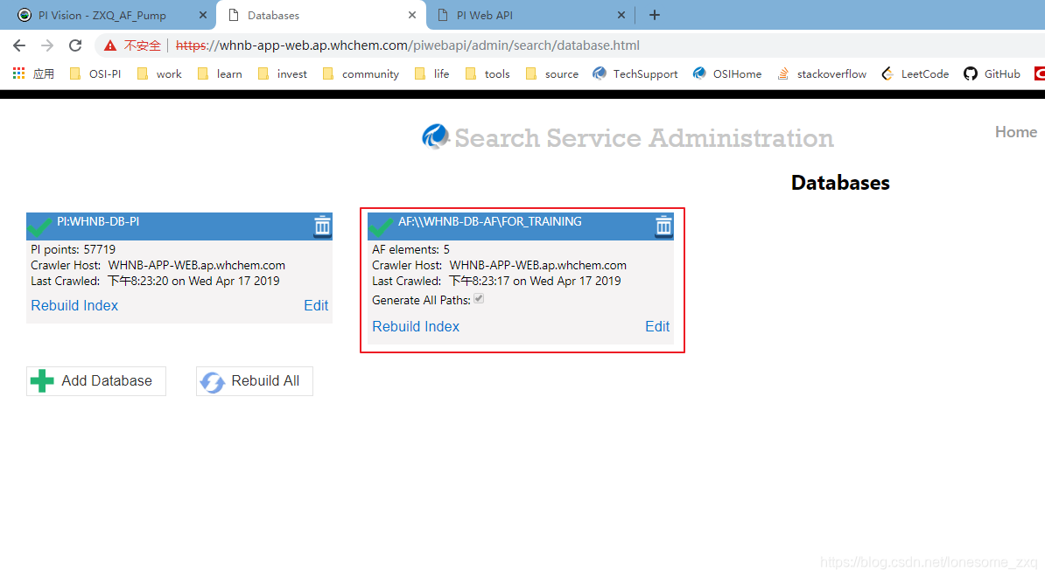
Task: Click the Databases page heading
Action: (840, 183)
